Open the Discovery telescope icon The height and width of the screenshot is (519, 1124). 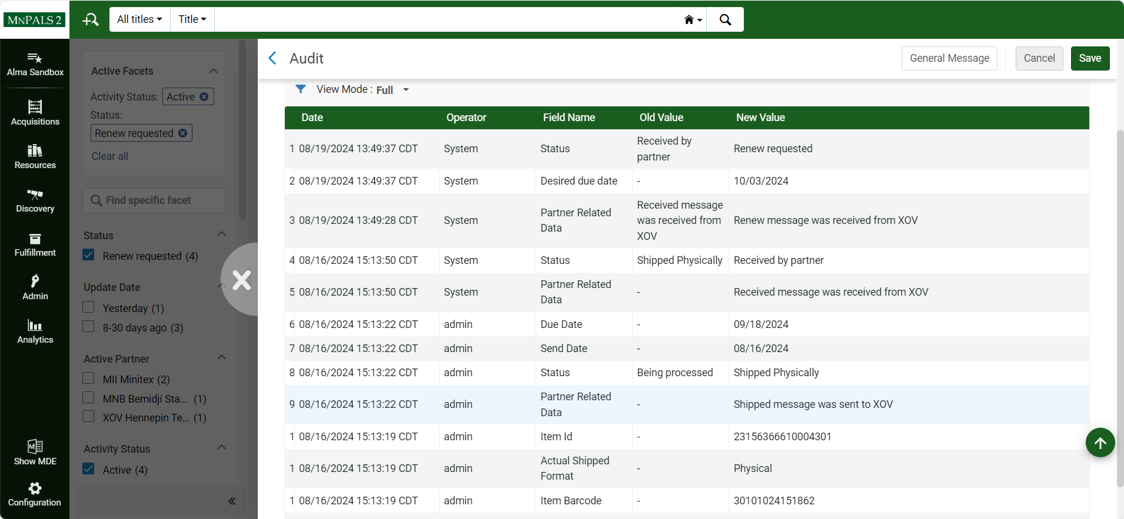pyautogui.click(x=35, y=195)
